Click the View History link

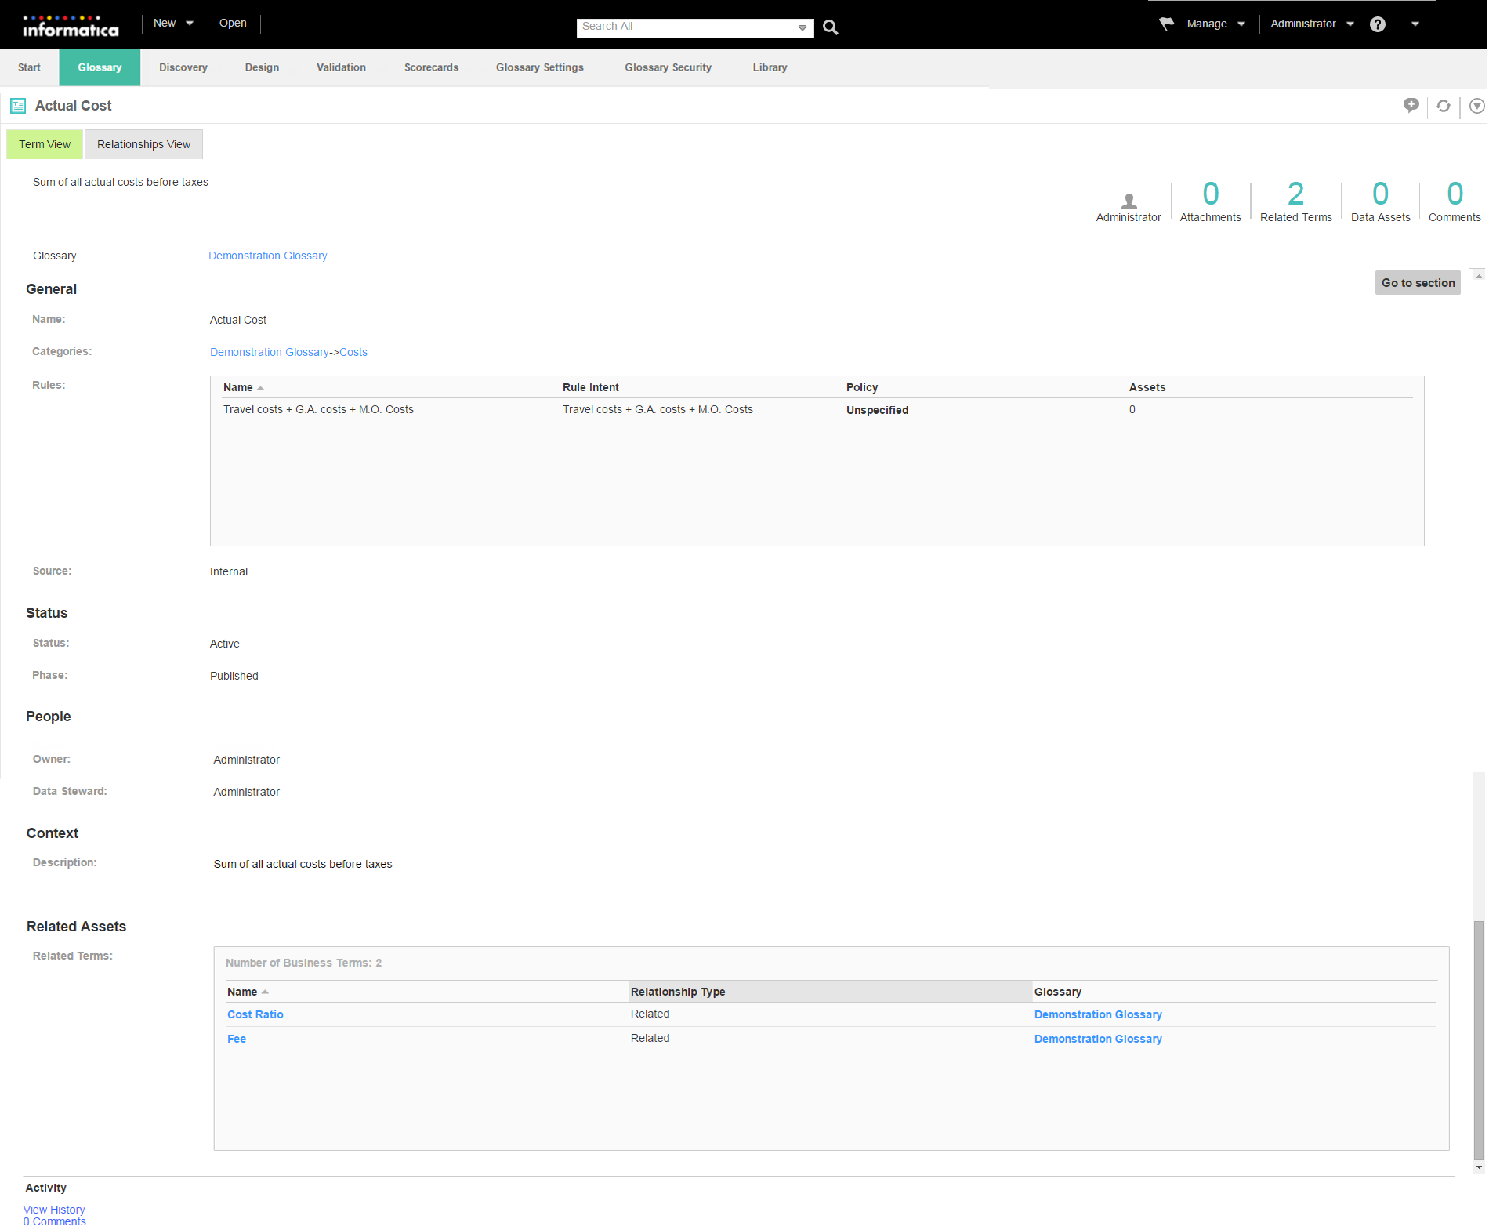point(54,1210)
